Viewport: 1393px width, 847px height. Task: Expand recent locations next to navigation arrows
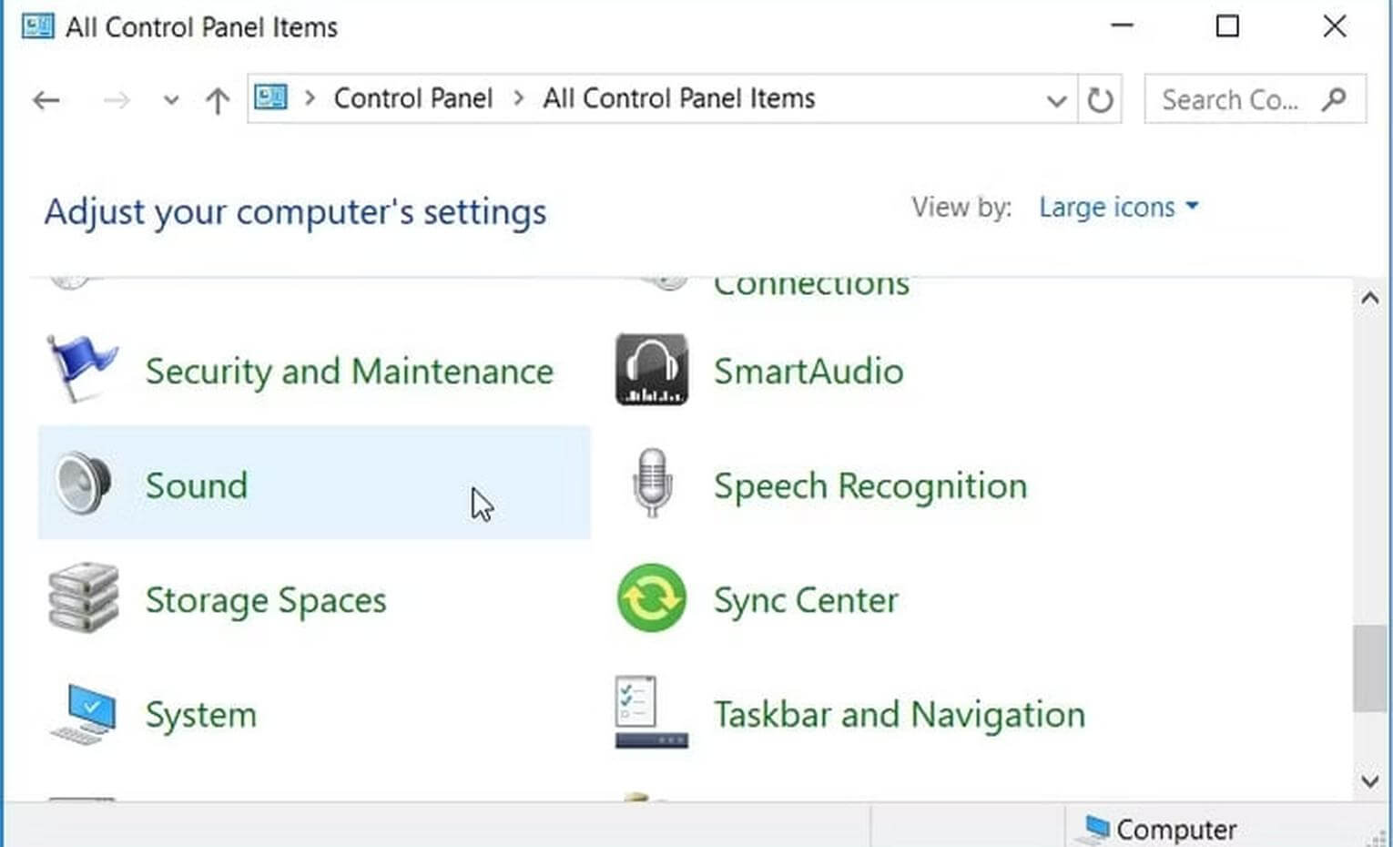[170, 100]
